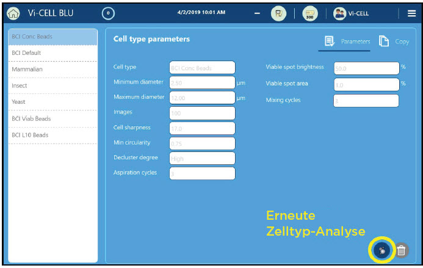Click the Copy pages icon

(383, 42)
